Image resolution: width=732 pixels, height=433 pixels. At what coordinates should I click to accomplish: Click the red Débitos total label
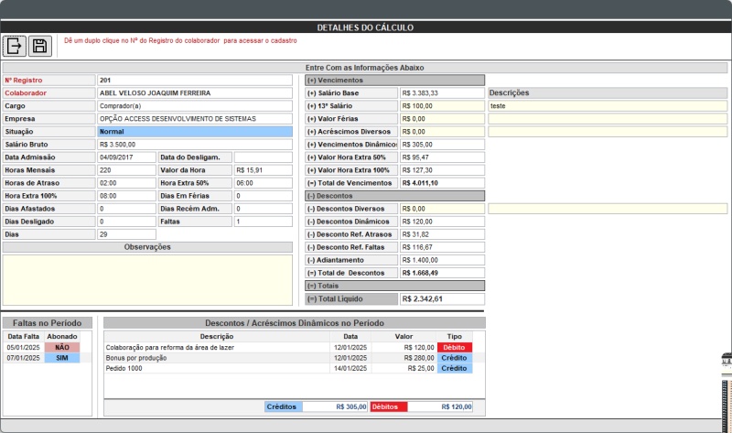[x=388, y=406]
